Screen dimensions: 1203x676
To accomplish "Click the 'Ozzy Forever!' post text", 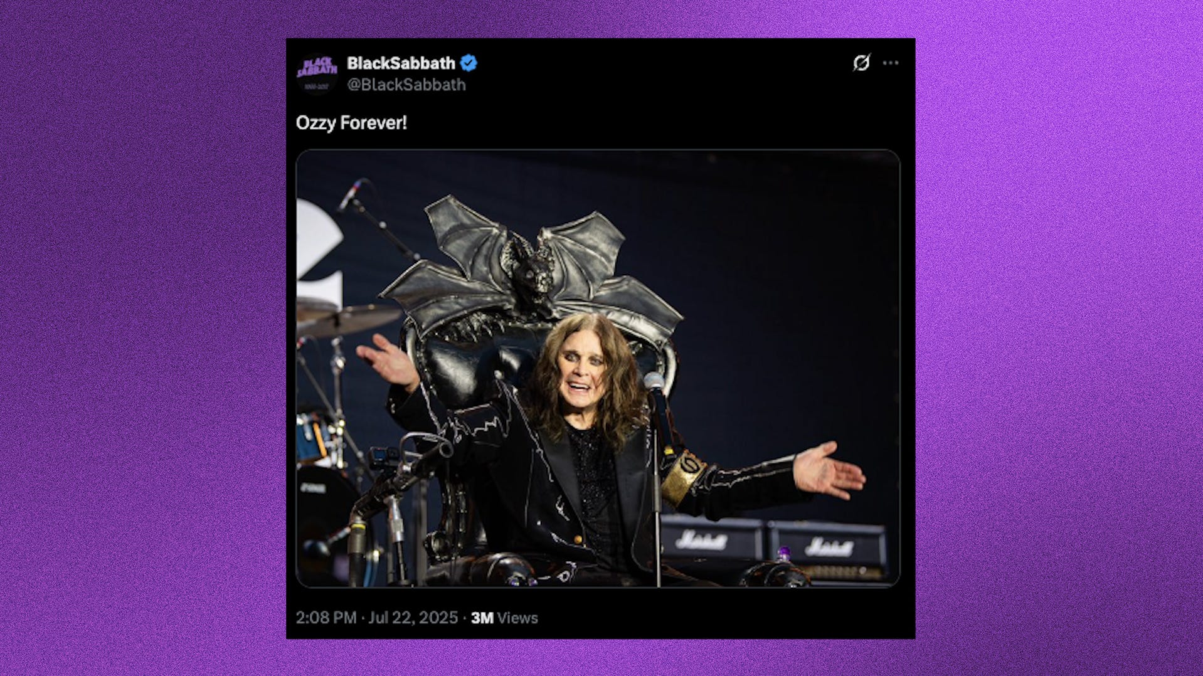I will 351,122.
